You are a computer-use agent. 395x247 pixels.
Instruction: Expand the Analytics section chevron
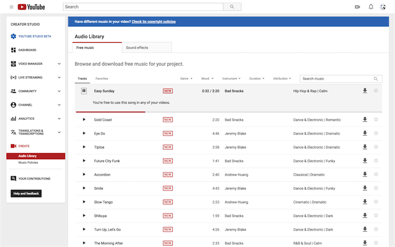pyautogui.click(x=59, y=119)
